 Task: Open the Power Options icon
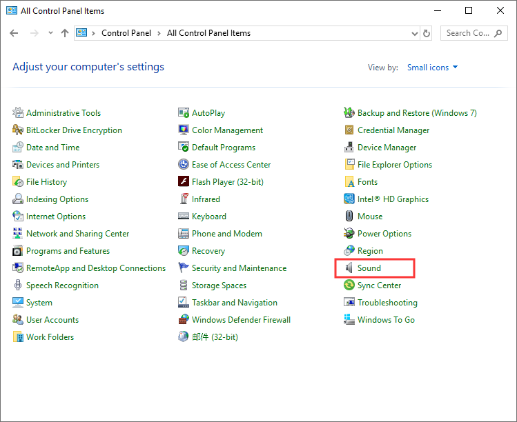click(x=349, y=233)
